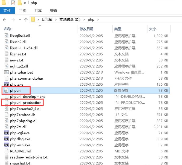Click 本地磁盘 (D:) breadcrumb
Image resolution: width=182 pixels, height=165 pixels.
70,19
